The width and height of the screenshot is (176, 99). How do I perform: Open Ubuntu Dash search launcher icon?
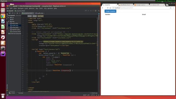pyautogui.click(x=3, y=5)
